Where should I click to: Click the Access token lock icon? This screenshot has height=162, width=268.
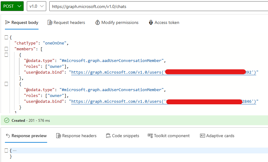coord(151,22)
